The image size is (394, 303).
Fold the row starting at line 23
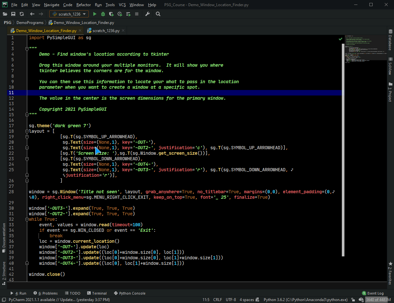tap(27, 159)
